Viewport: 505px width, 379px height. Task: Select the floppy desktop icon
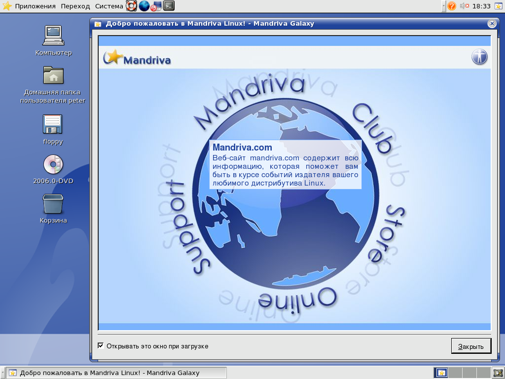[52, 124]
